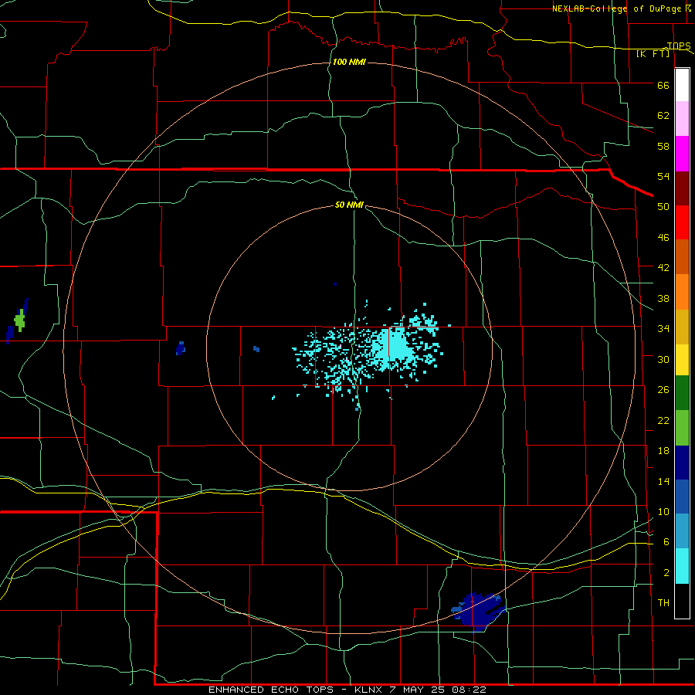
Task: Click the "NEXLAB-College of DuPage" header text
Action: pyautogui.click(x=617, y=8)
